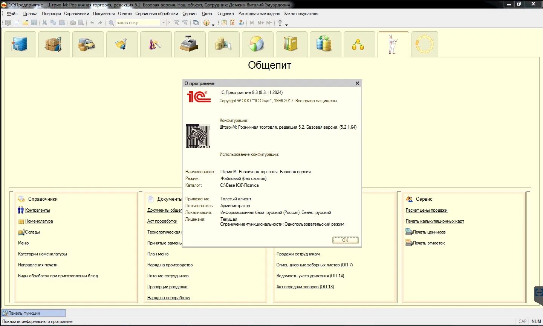Open Печать ценников link
This screenshot has width=543, height=326.
429,232
